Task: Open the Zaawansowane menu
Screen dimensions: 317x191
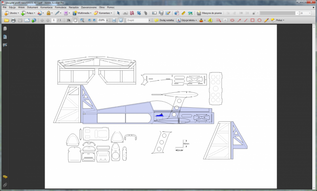Action: (88, 8)
